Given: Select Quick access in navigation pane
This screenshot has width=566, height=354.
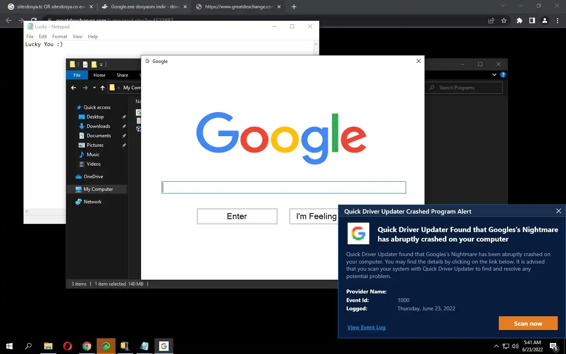Looking at the screenshot, I should [97, 107].
